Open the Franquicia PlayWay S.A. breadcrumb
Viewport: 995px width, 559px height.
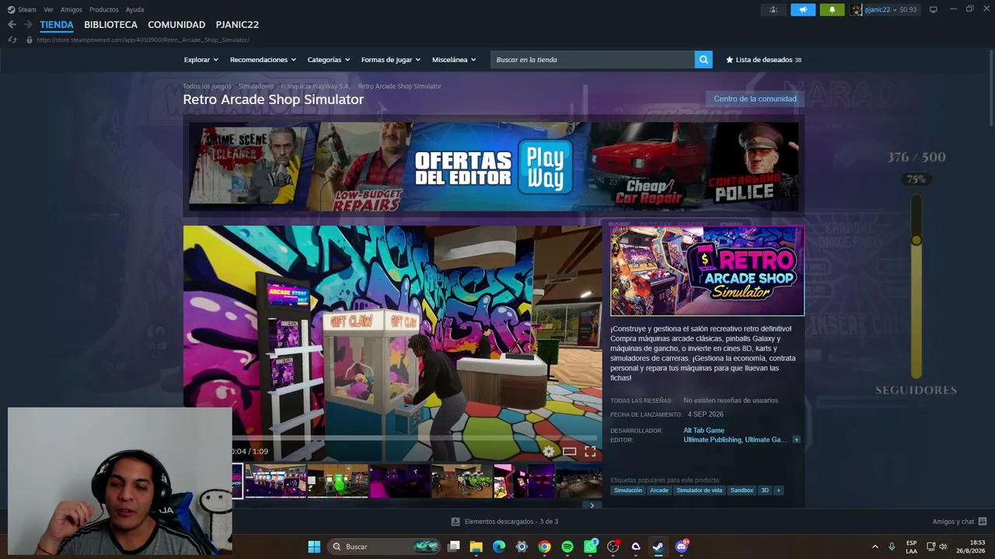(315, 86)
